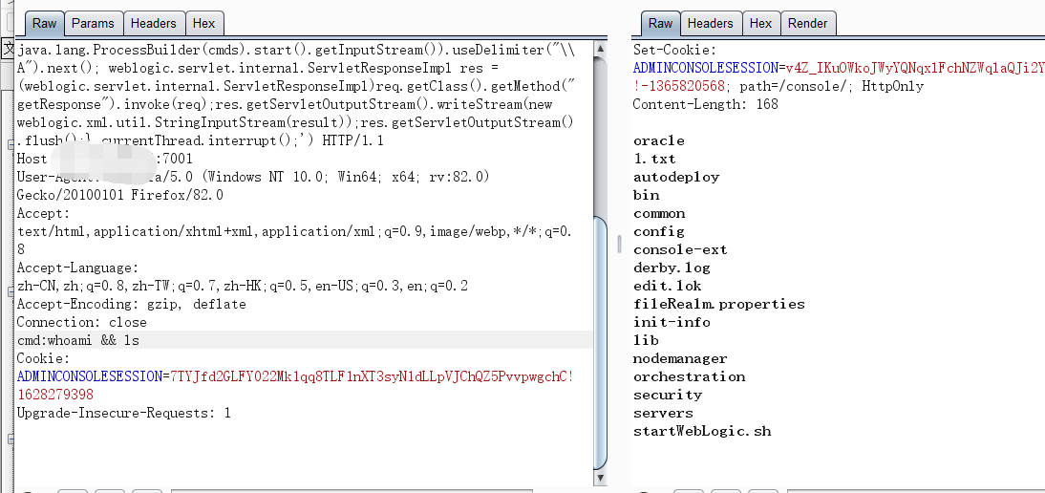Click the '!-1365820568; path=/console/' line
The height and width of the screenshot is (493, 1045).
[778, 86]
